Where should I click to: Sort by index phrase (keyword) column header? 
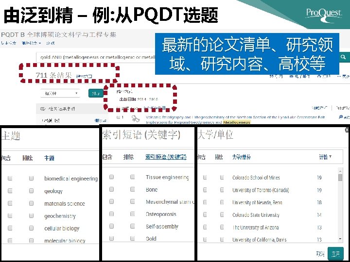point(166,157)
